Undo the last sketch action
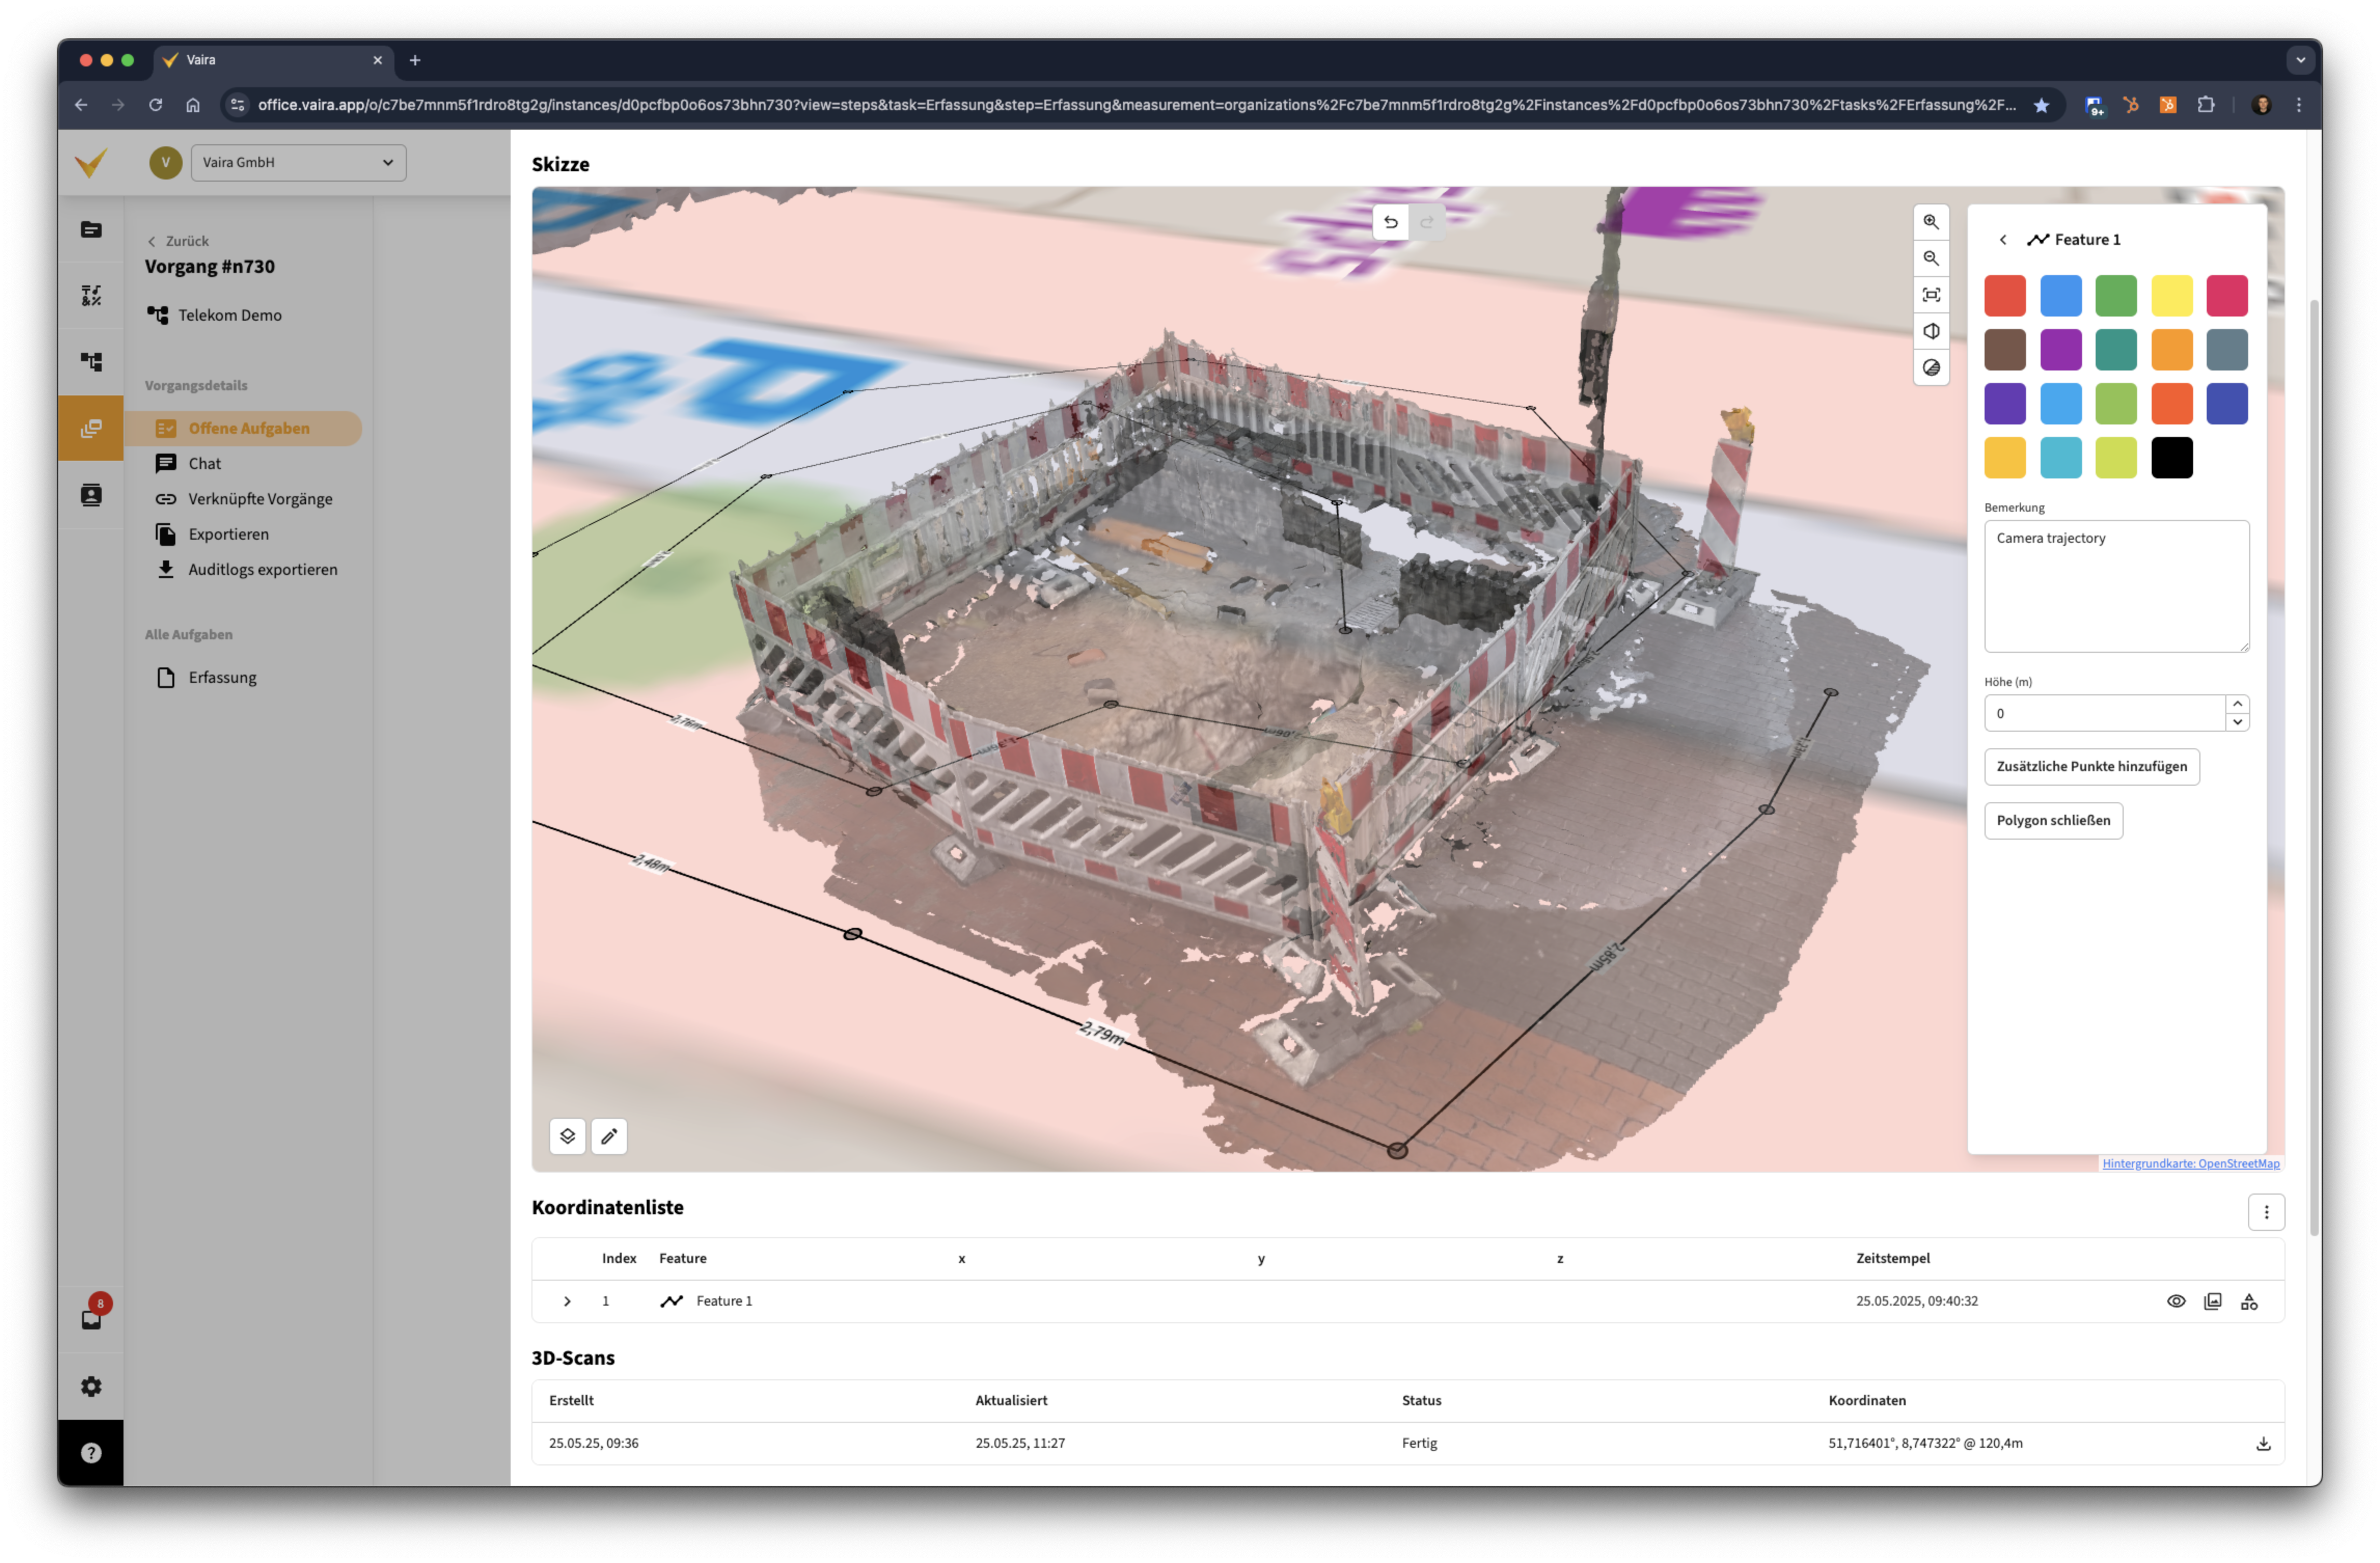Image resolution: width=2380 pixels, height=1563 pixels. click(1390, 222)
